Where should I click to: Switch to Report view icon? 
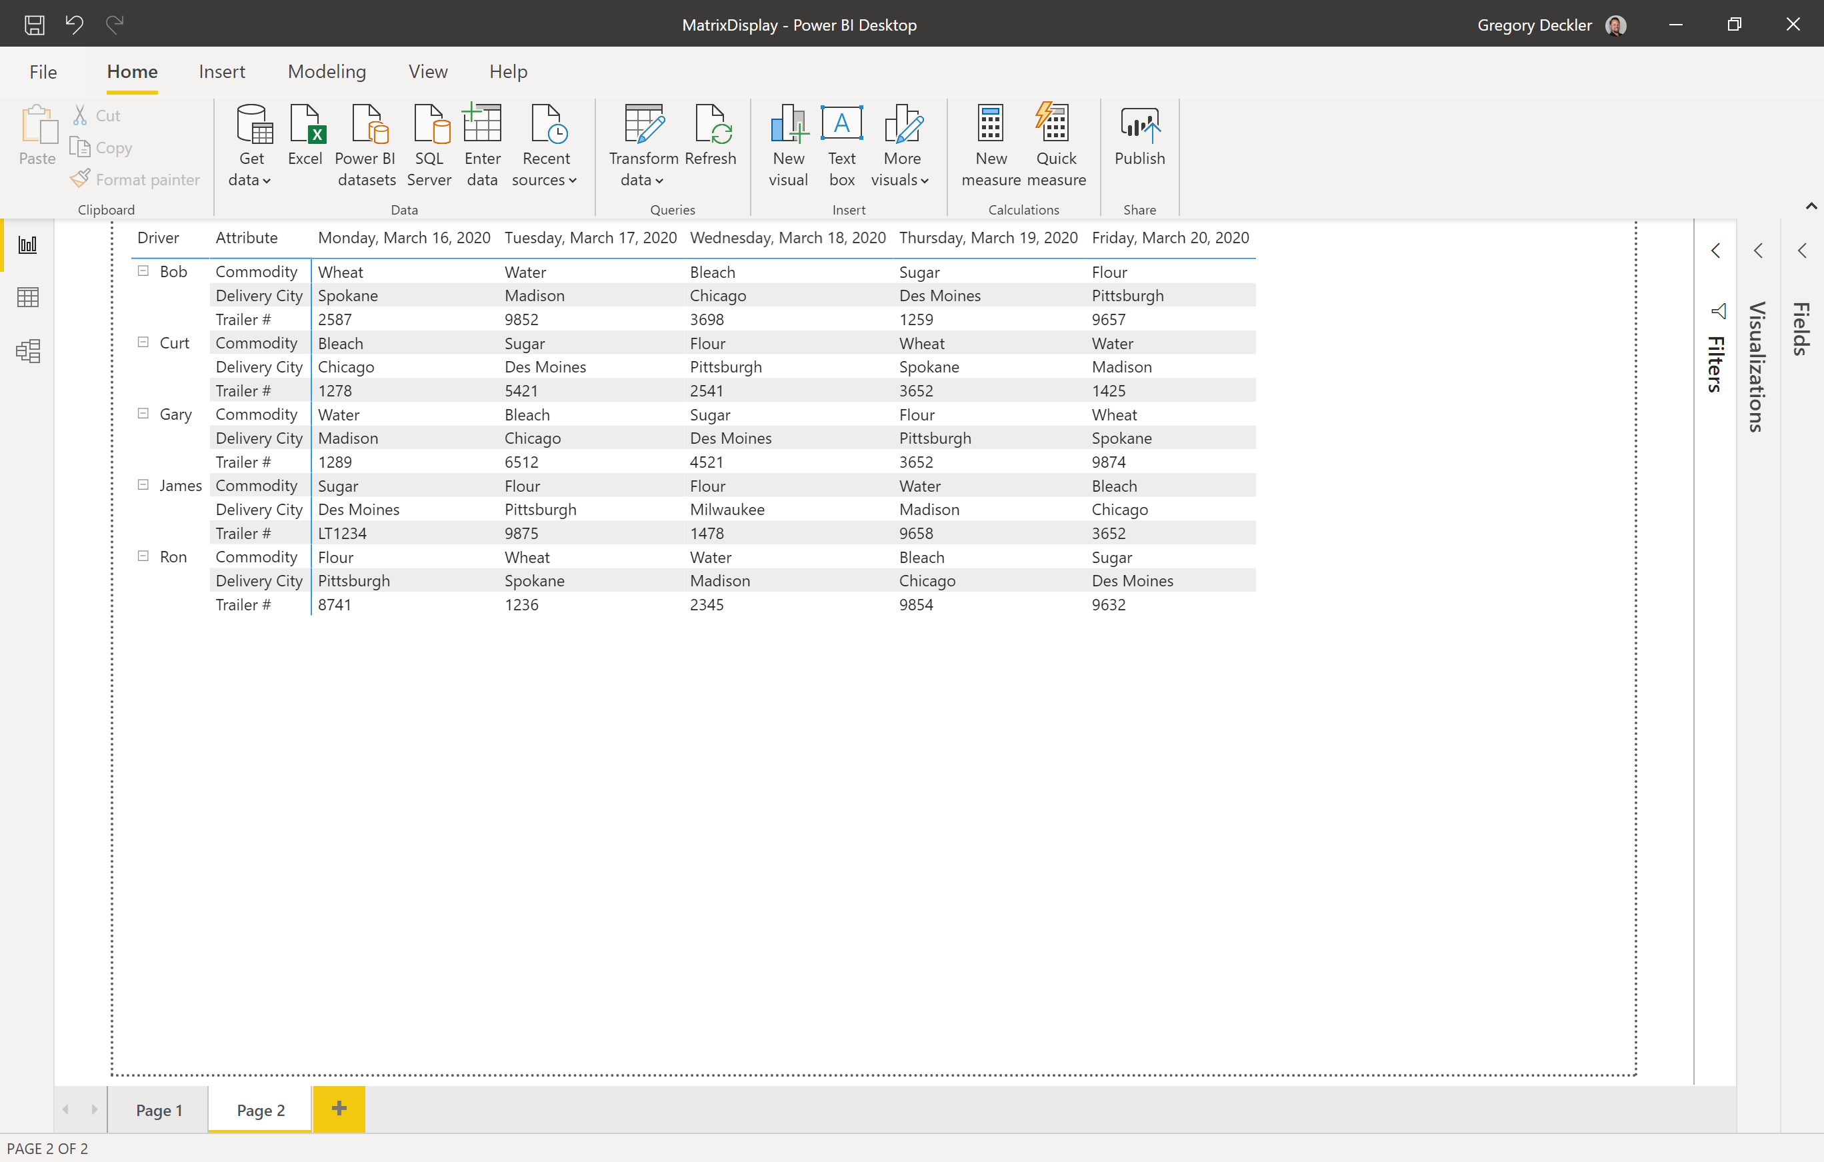click(x=28, y=245)
